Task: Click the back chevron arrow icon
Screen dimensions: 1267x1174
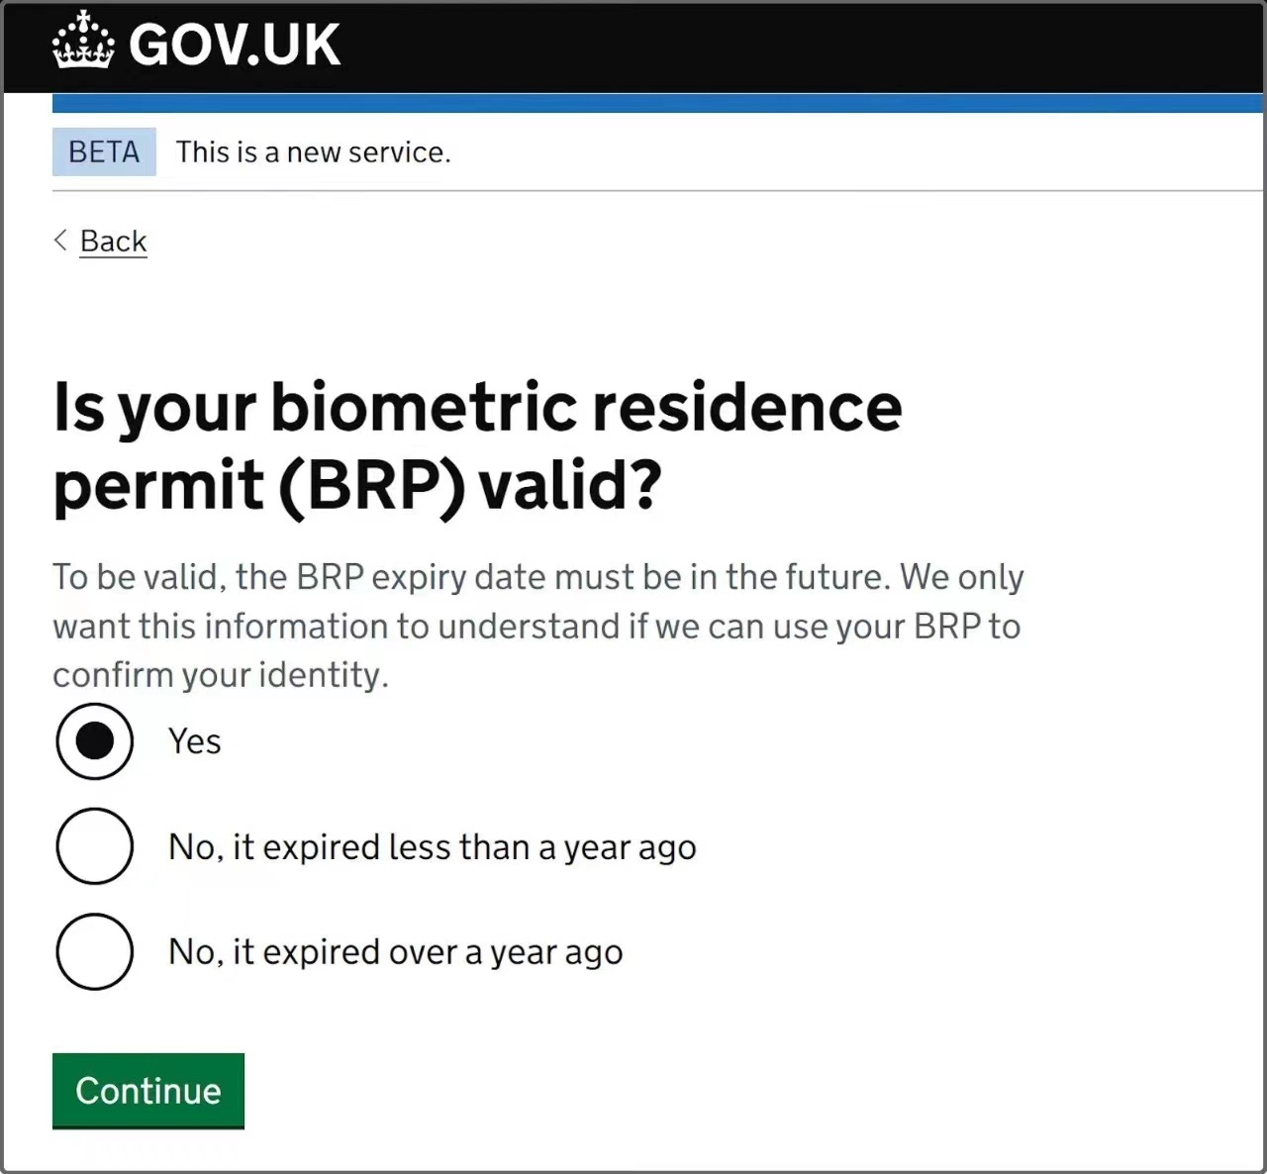Action: pyautogui.click(x=61, y=241)
